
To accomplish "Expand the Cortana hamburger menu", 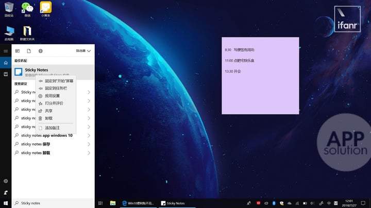I will pos(6,51).
